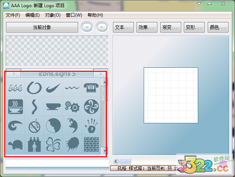Screen dimensions: 235x177
Task: Open the 文件(F) menu
Action: (13, 15)
